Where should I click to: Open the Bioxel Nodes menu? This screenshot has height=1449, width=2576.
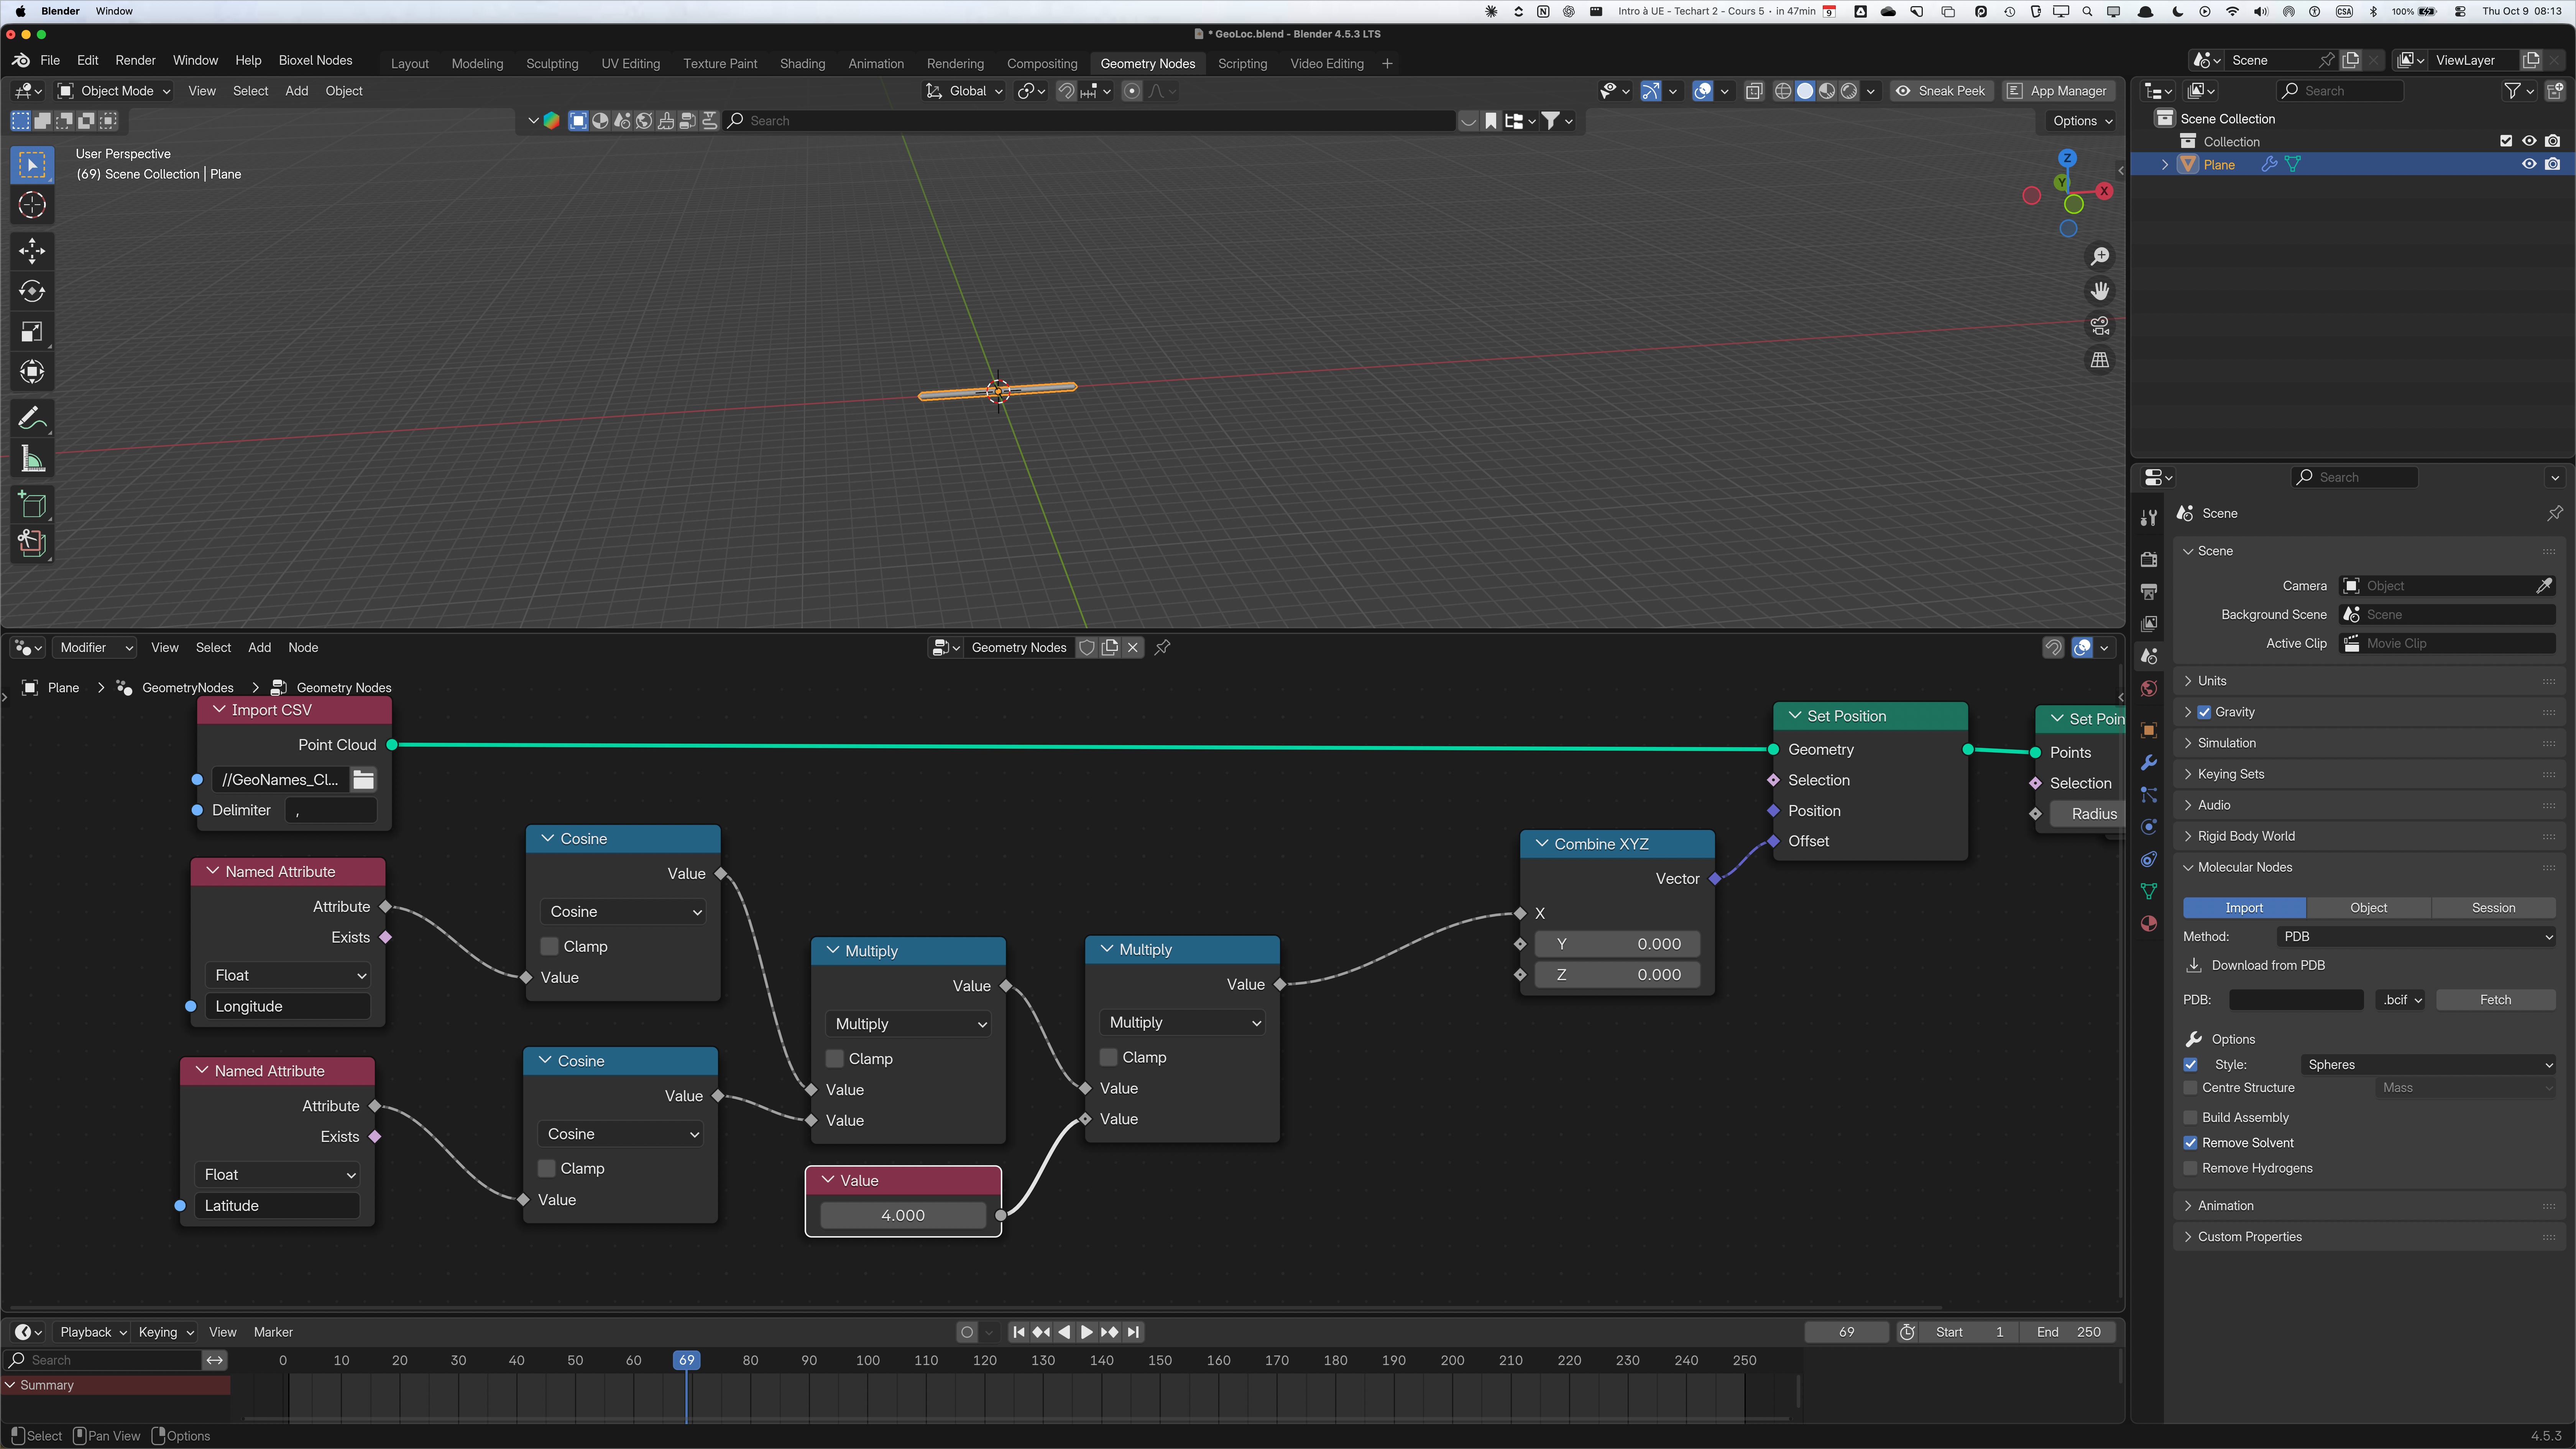click(x=315, y=61)
